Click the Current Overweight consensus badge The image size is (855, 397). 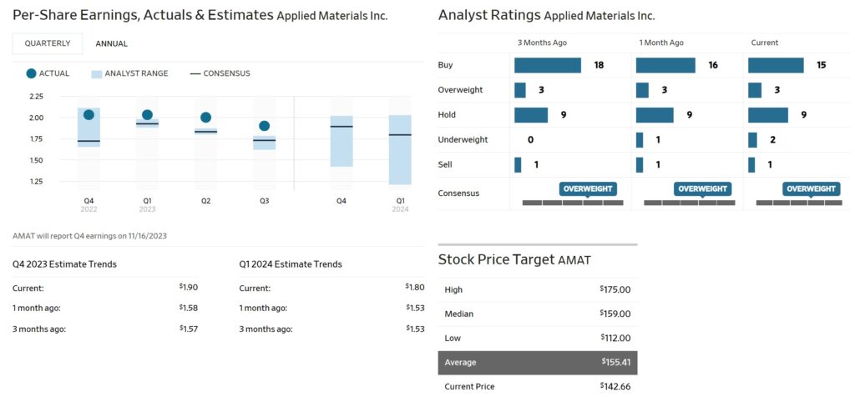[811, 189]
